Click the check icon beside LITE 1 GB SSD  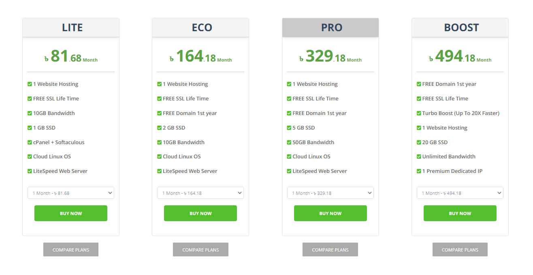30,128
